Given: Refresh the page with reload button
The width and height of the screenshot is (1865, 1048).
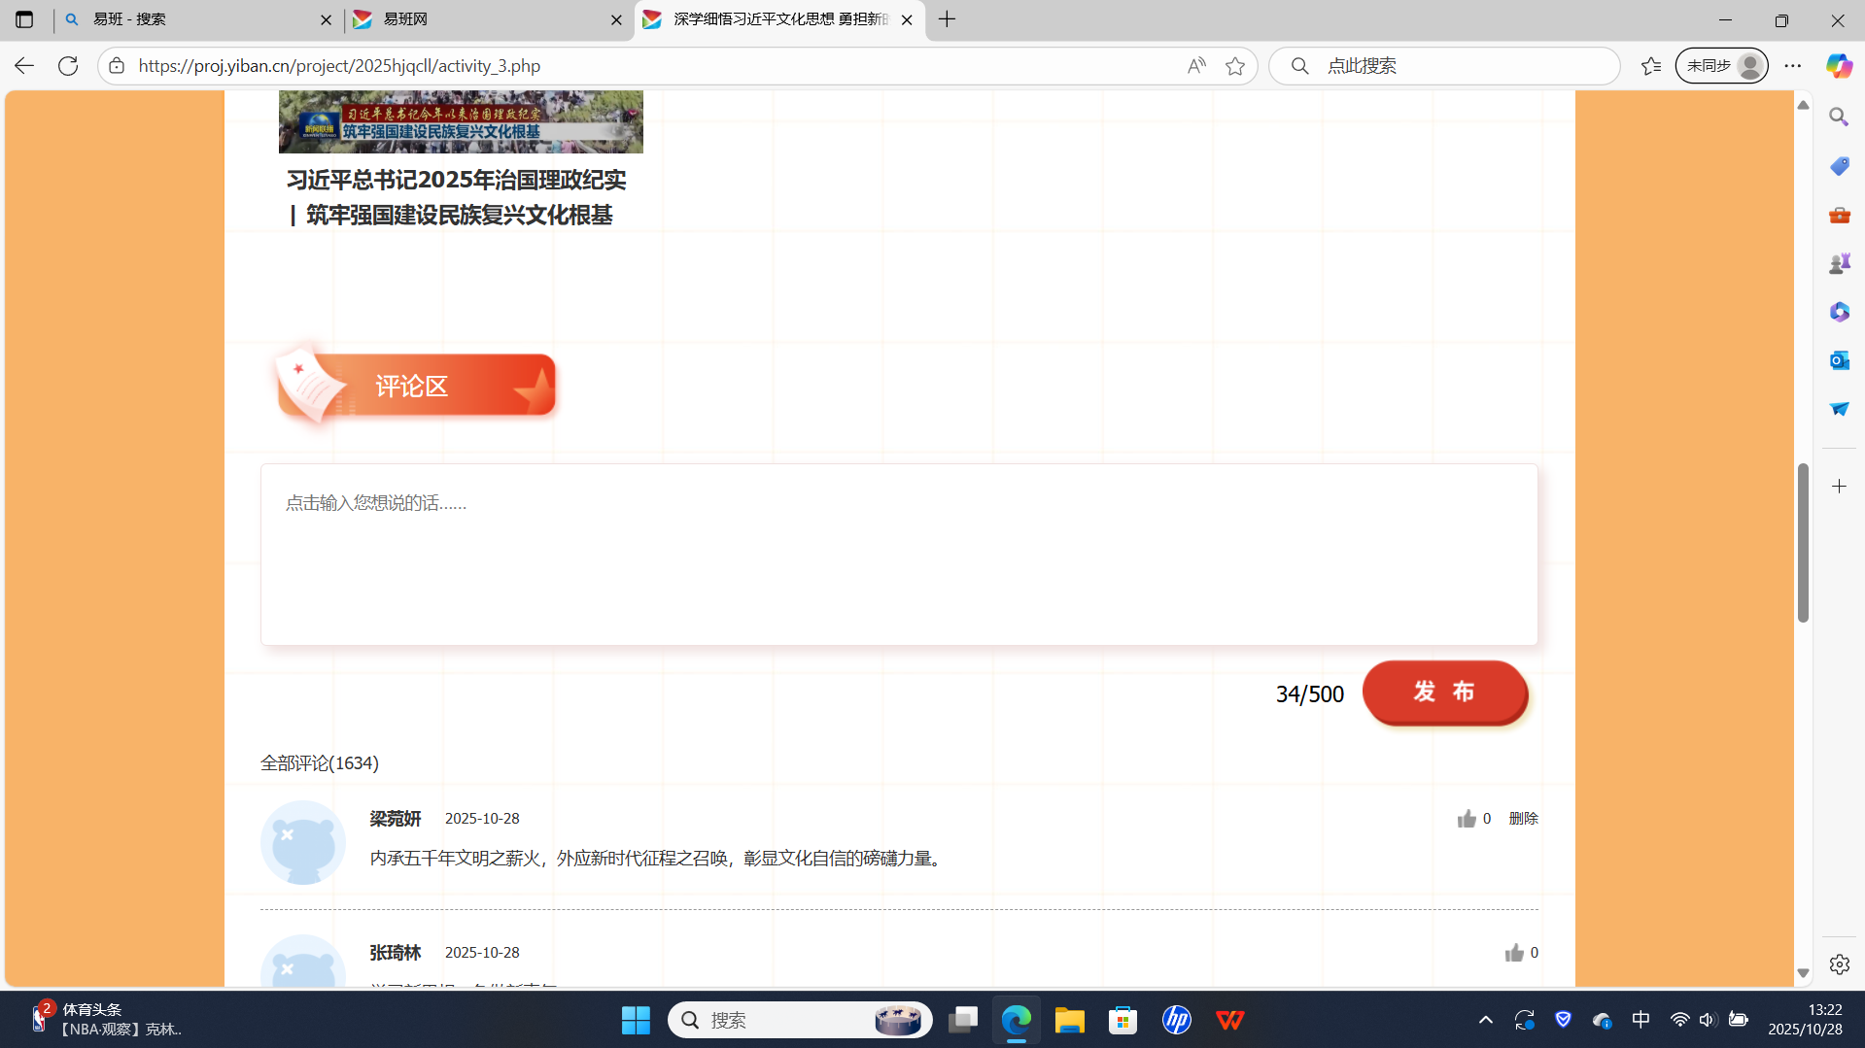Looking at the screenshot, I should pyautogui.click(x=68, y=66).
